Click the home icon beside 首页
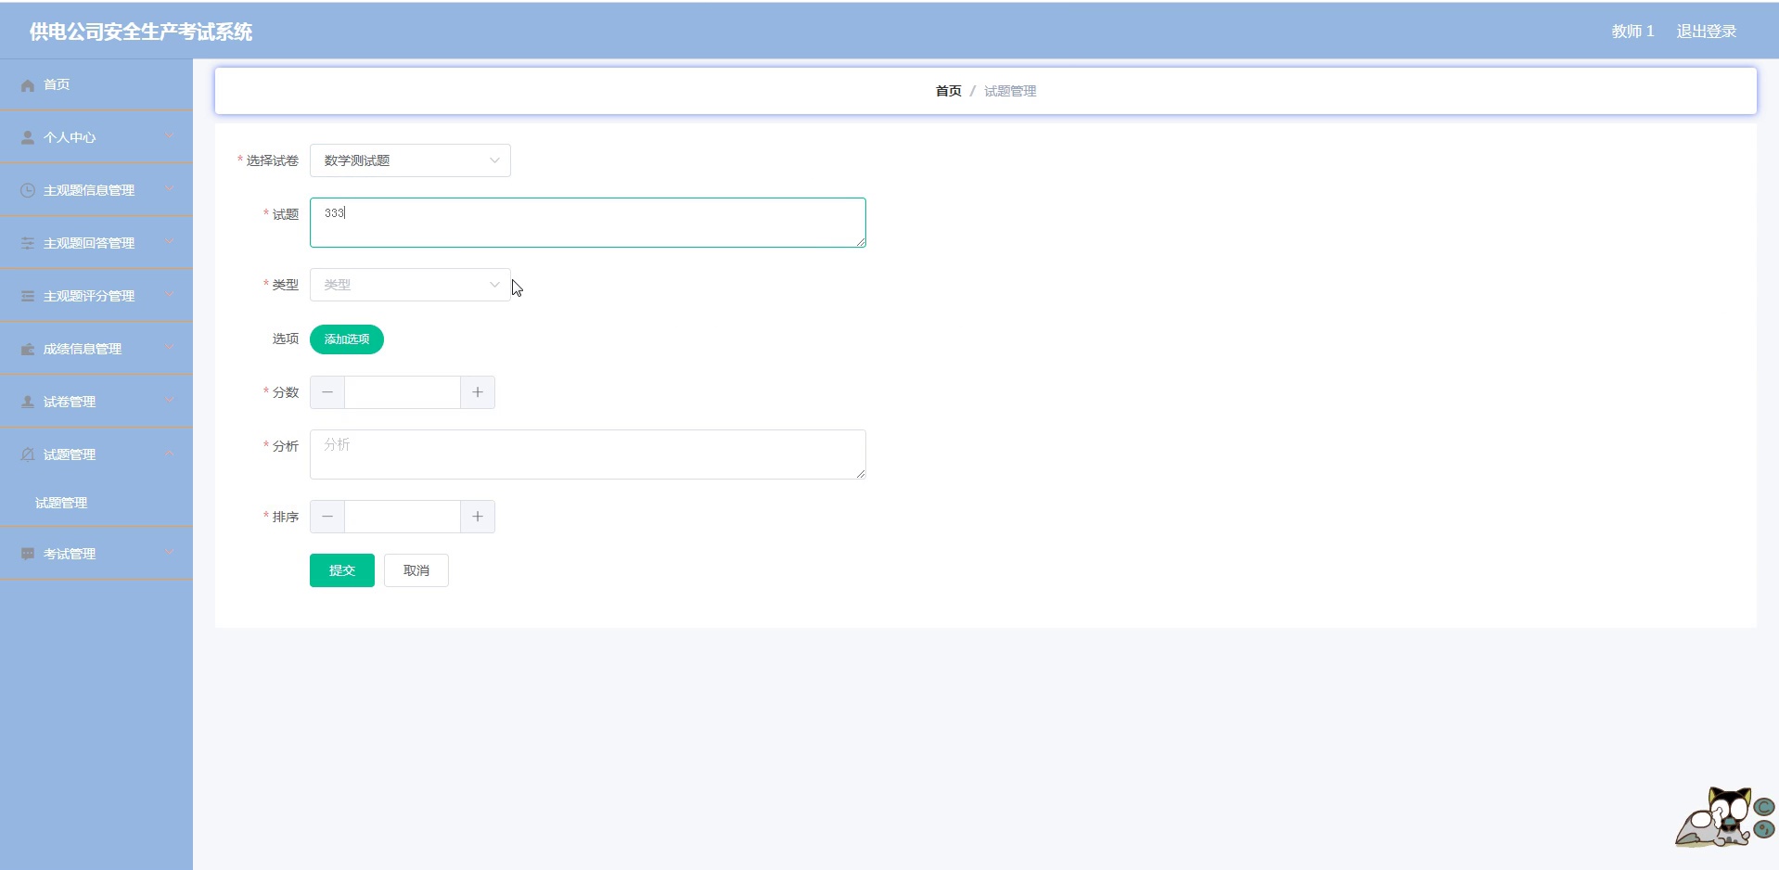Viewport: 1779px width, 870px height. click(x=28, y=85)
